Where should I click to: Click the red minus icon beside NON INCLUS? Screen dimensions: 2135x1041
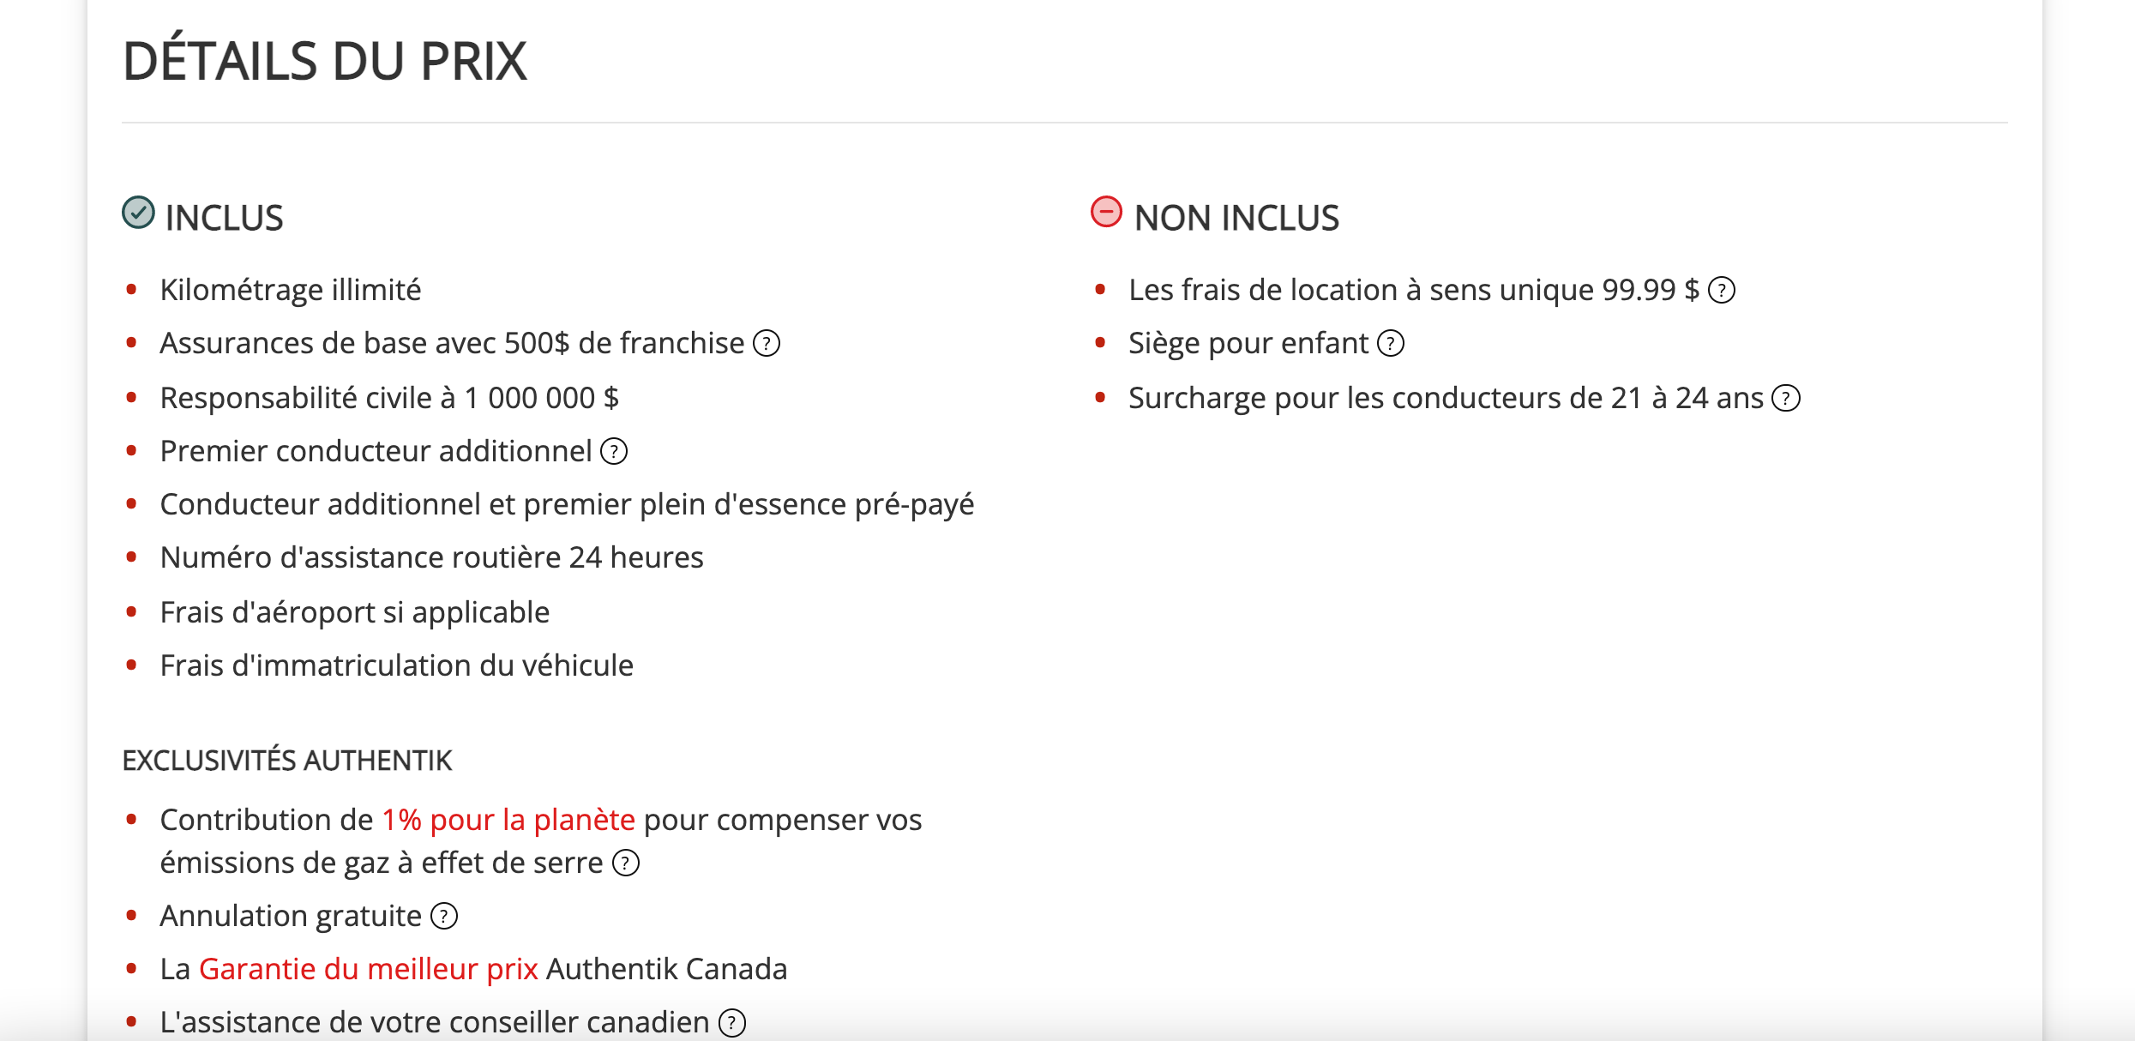click(x=1106, y=212)
